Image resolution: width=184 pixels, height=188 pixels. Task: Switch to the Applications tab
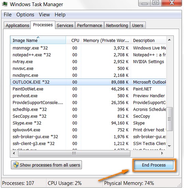(17, 25)
